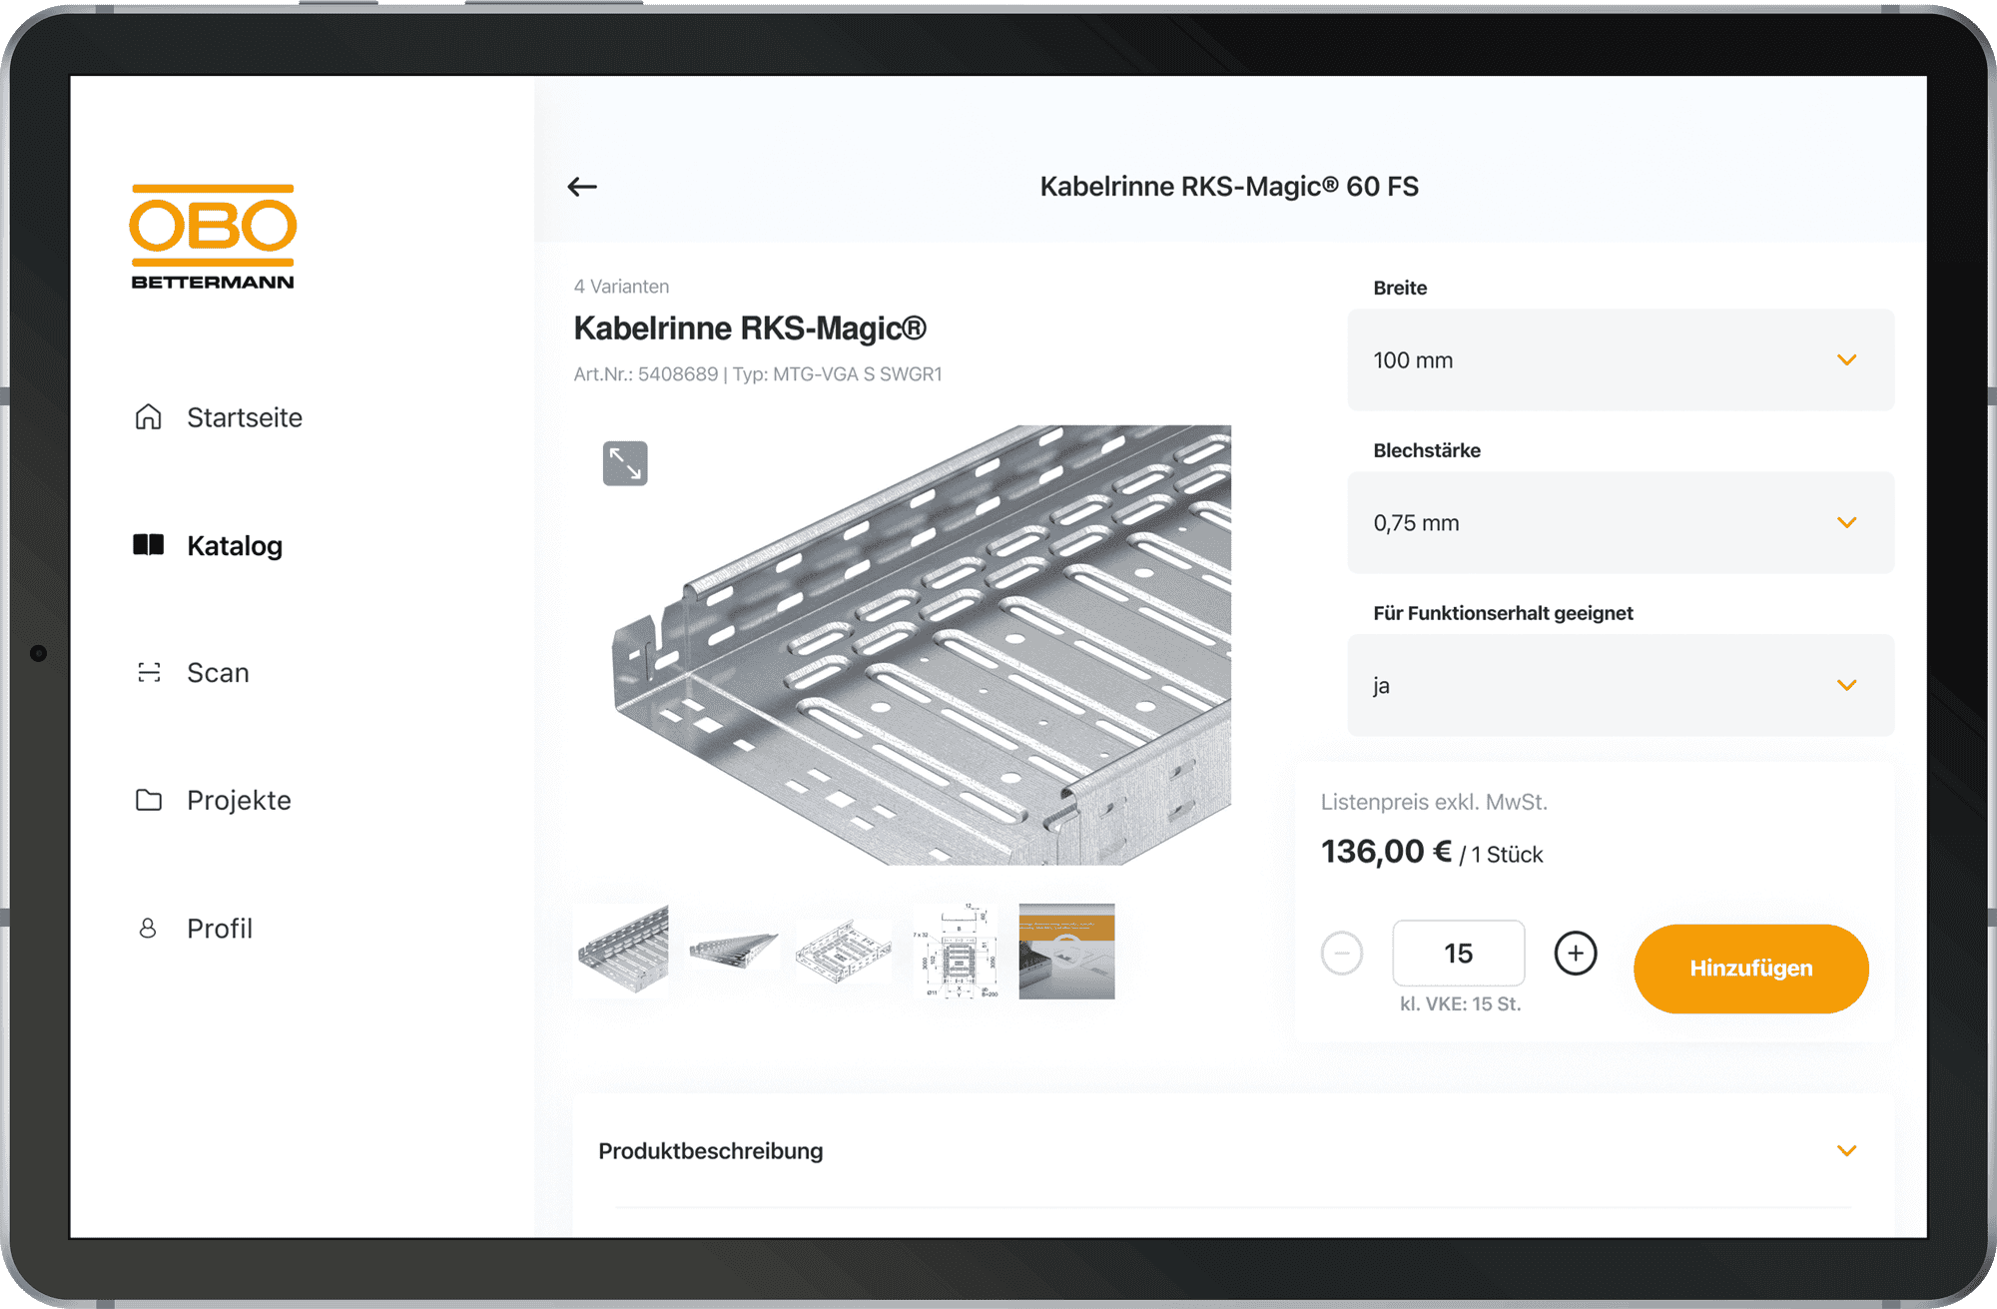Click the OBO Bettermann logo
1997x1309 pixels.
pos(213,237)
